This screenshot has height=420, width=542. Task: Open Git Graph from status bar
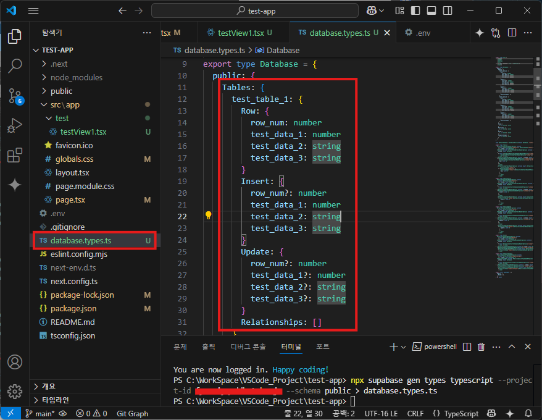point(132,413)
